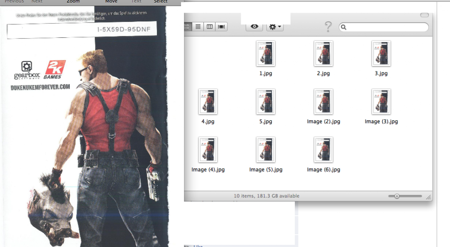Click Select in the Preview toolbar
The height and width of the screenshot is (247, 450).
click(160, 1)
